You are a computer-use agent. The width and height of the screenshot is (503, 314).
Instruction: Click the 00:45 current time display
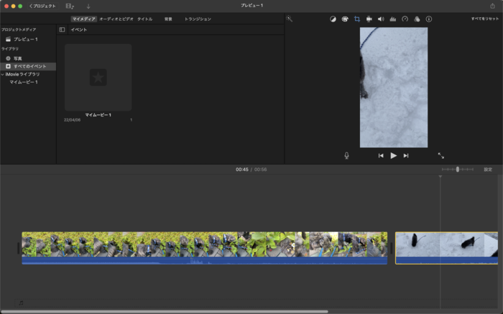click(x=242, y=170)
